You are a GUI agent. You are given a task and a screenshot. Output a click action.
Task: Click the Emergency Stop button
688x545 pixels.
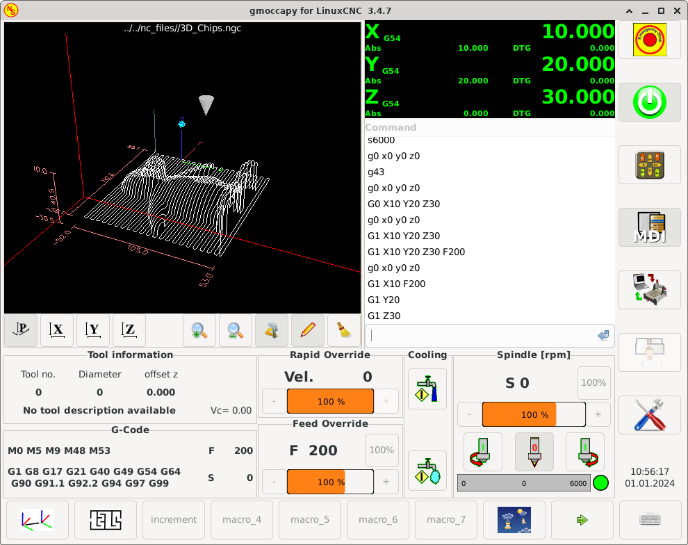(x=649, y=40)
